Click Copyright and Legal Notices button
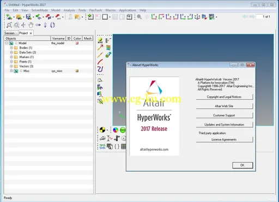This screenshot has height=202, width=279. click(x=225, y=97)
